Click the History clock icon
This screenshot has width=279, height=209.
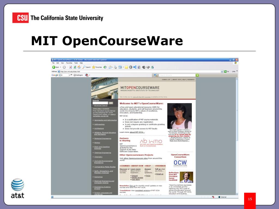[105, 67]
